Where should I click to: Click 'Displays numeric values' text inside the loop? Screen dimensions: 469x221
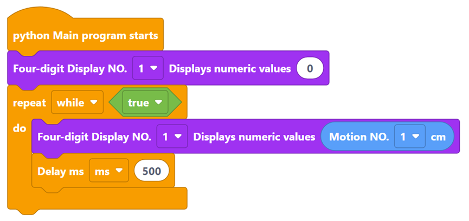254,136
